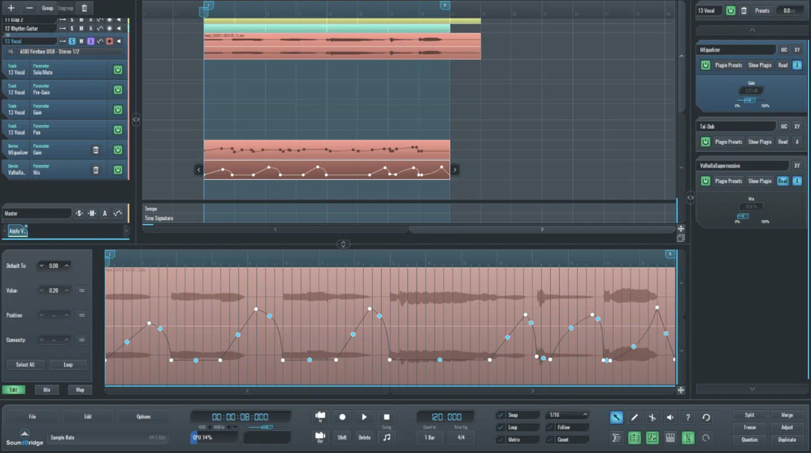811x453 pixels.
Task: Toggle the Loop checkbox in transport
Action: click(x=500, y=427)
